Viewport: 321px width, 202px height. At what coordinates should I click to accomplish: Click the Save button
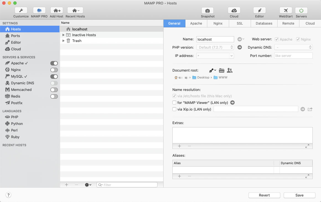pos(299,195)
